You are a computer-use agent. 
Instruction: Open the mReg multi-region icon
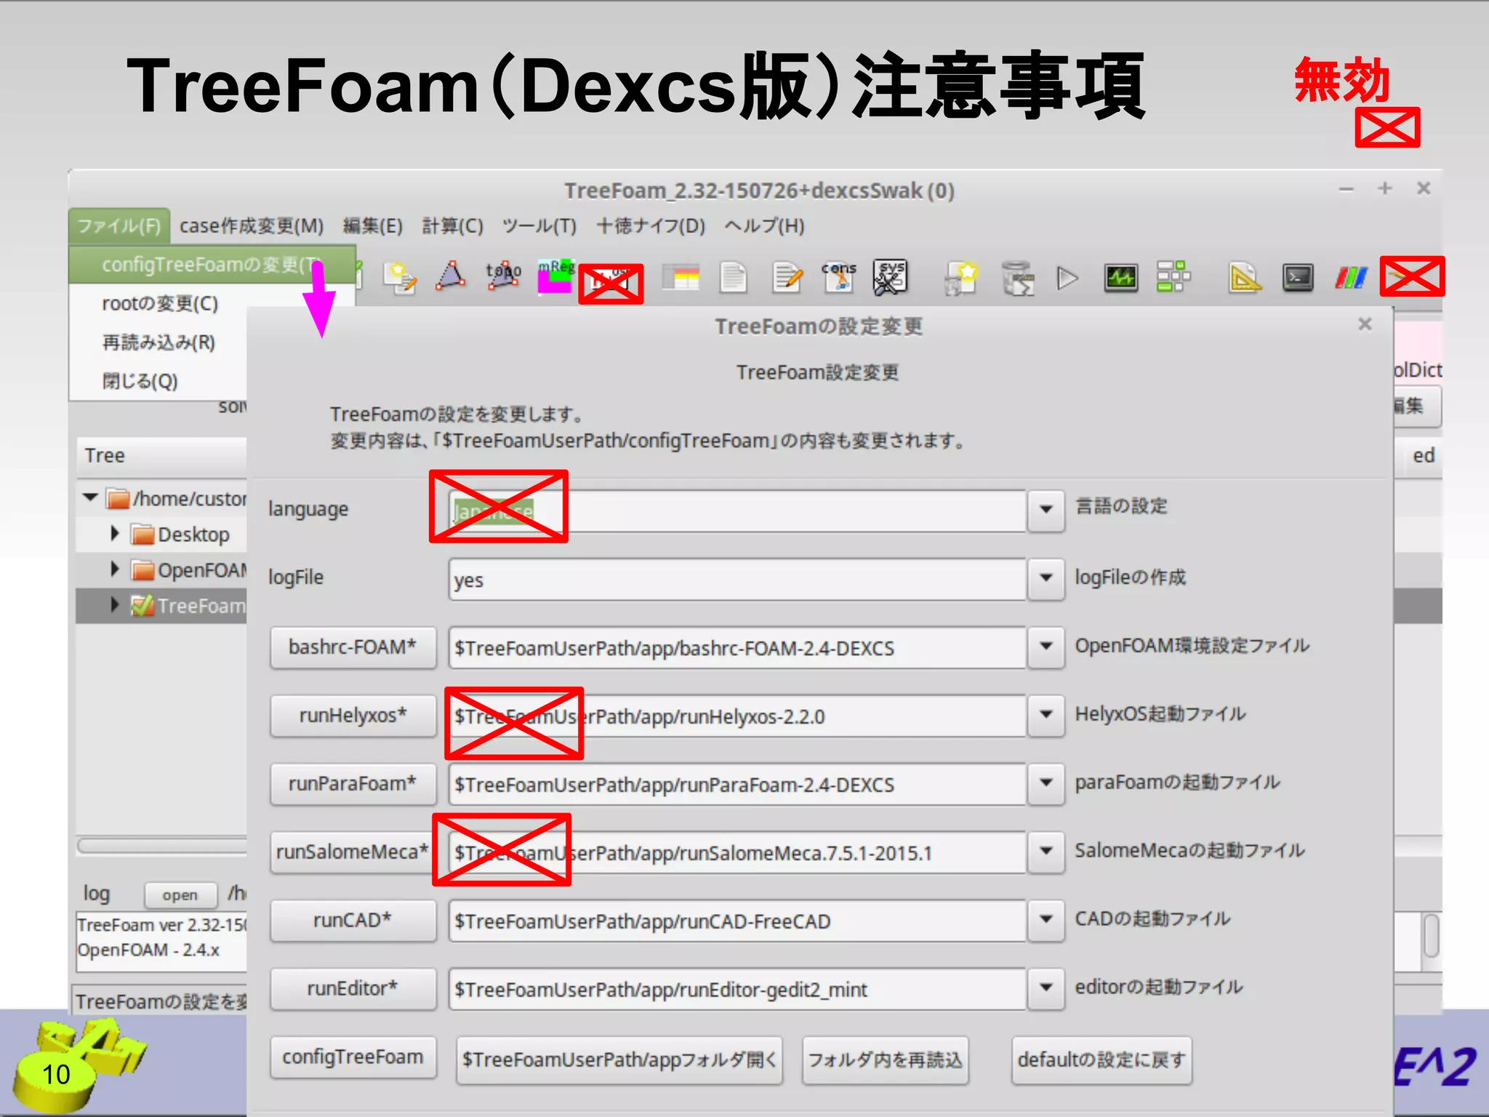(555, 276)
